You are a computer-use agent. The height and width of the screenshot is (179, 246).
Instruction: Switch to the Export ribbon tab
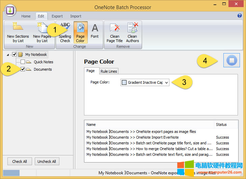[57, 16]
